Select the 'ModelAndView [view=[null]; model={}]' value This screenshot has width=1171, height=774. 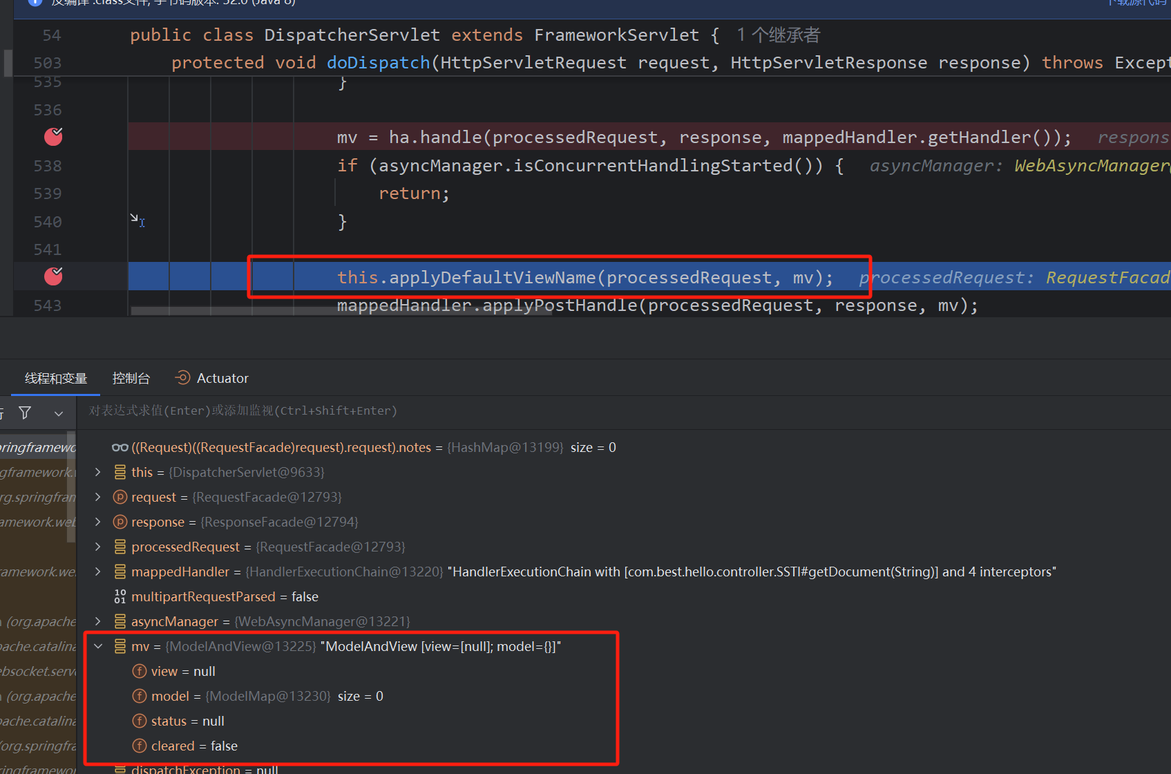coord(441,646)
